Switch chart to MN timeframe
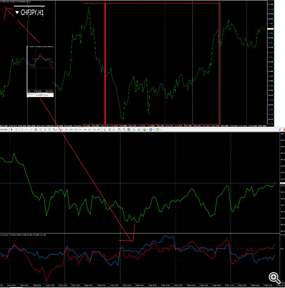This screenshot has height=288, width=285. [x=99, y=129]
